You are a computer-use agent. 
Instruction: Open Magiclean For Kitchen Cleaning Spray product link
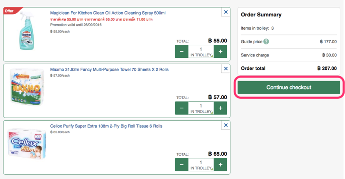108,13
